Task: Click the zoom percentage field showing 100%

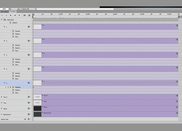Action: 4,9
